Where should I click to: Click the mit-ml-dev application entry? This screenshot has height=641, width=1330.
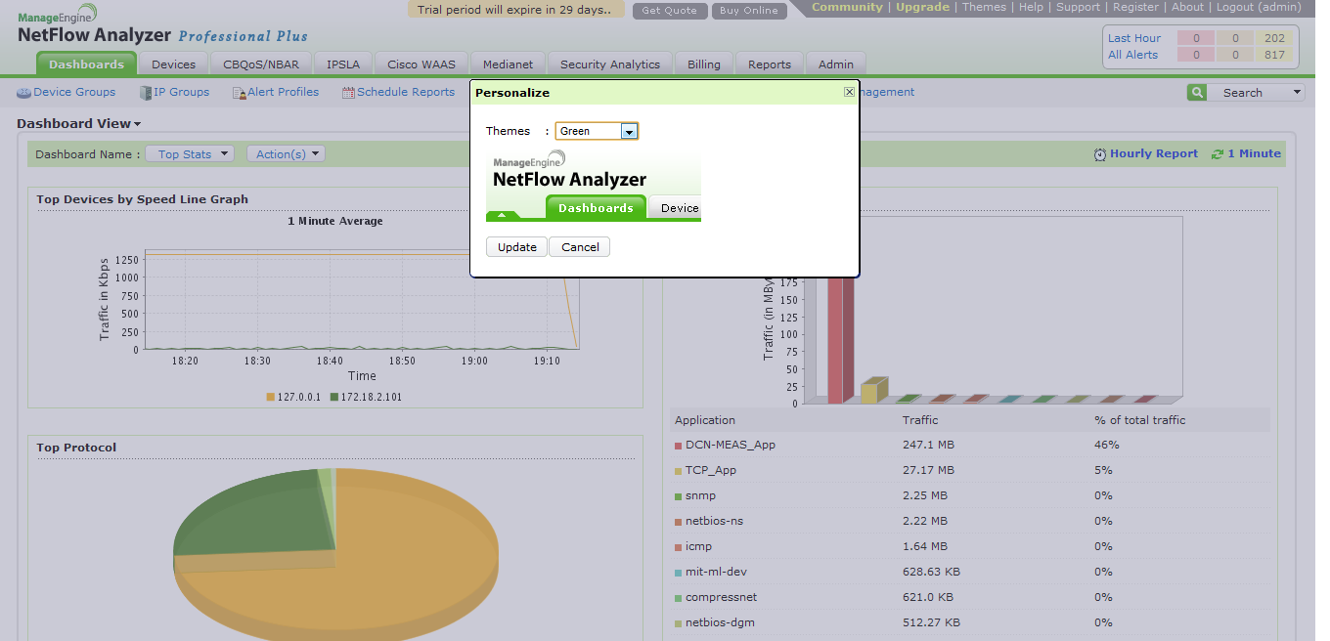coord(716,572)
